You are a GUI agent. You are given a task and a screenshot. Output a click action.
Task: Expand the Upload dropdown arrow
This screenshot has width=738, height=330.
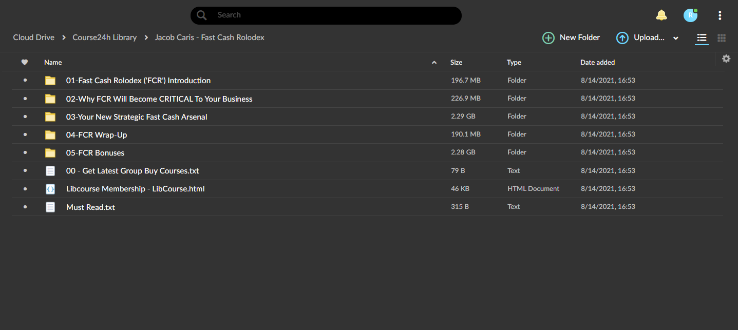point(676,38)
